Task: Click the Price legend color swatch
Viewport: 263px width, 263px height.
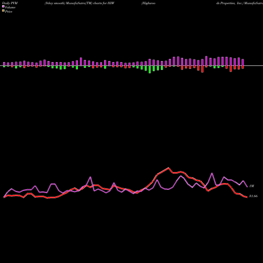Action: pos(3,11)
